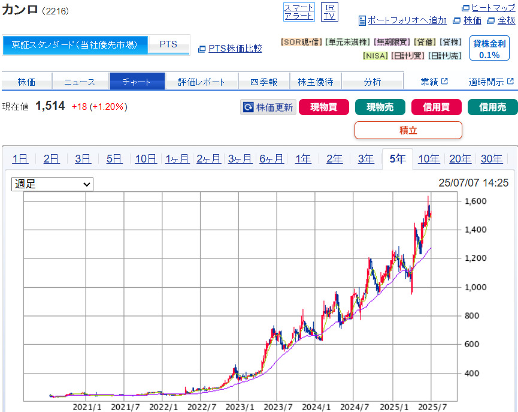This screenshot has height=412, width=518.
Task: Click the 株価更新 button
Action: coord(268,107)
